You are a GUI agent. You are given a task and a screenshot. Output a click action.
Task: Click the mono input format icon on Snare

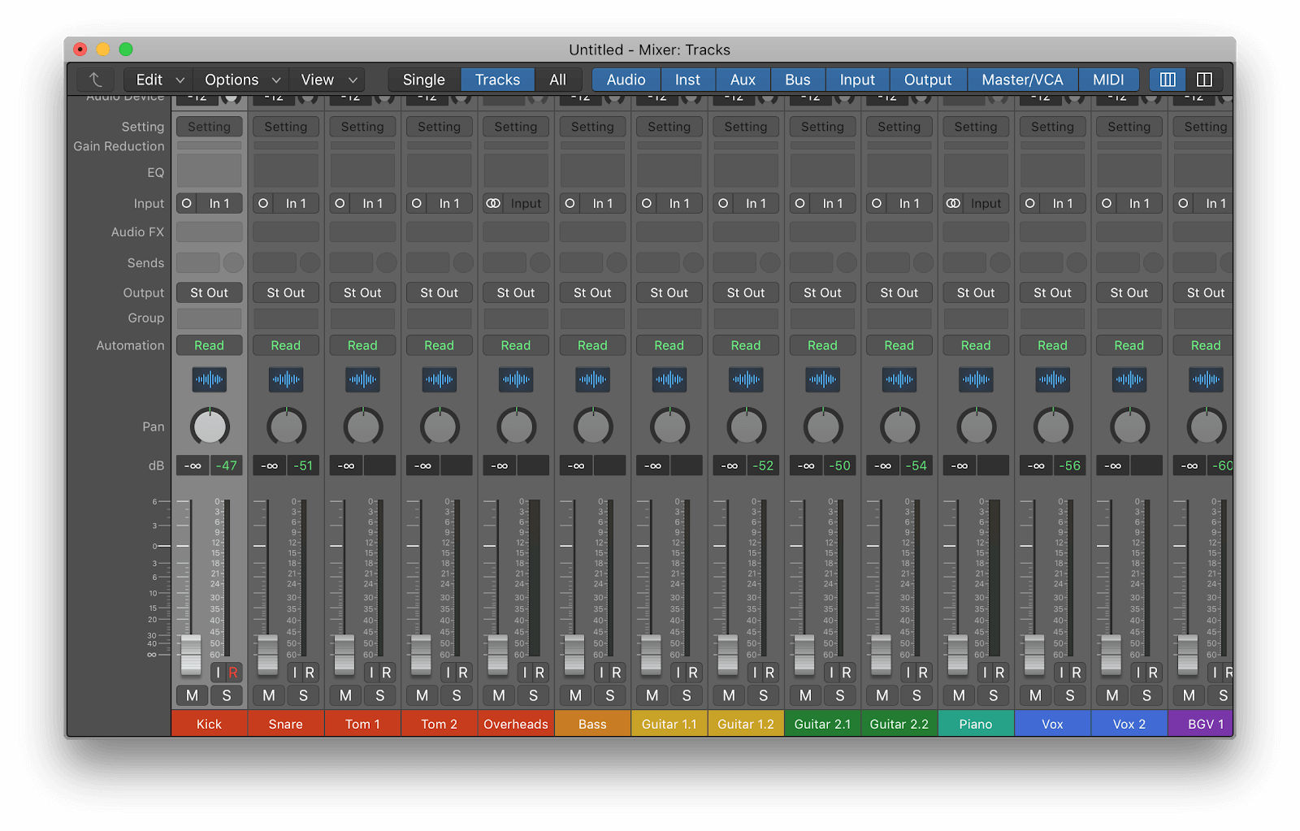tap(262, 203)
